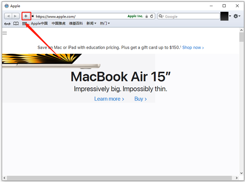Click the Forward navigation arrow
This screenshot has height=182, width=245.
(x=16, y=16)
